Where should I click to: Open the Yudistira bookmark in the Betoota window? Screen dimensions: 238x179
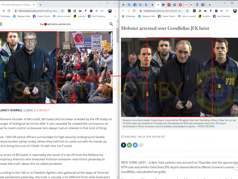tap(79, 16)
